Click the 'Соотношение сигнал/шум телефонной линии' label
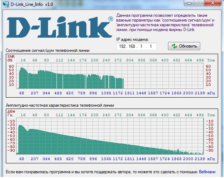The width and height of the screenshot is (224, 178). click(x=48, y=50)
